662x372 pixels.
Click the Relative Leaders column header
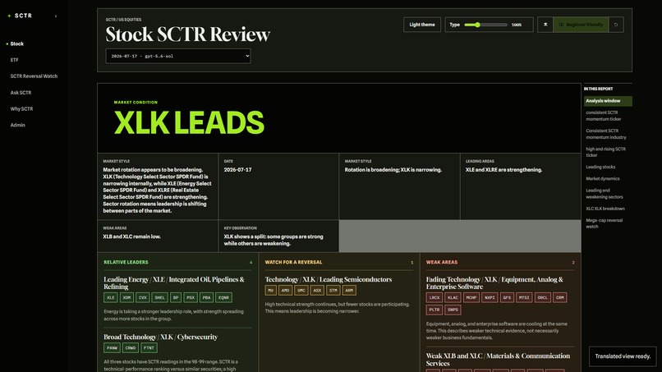coord(126,262)
